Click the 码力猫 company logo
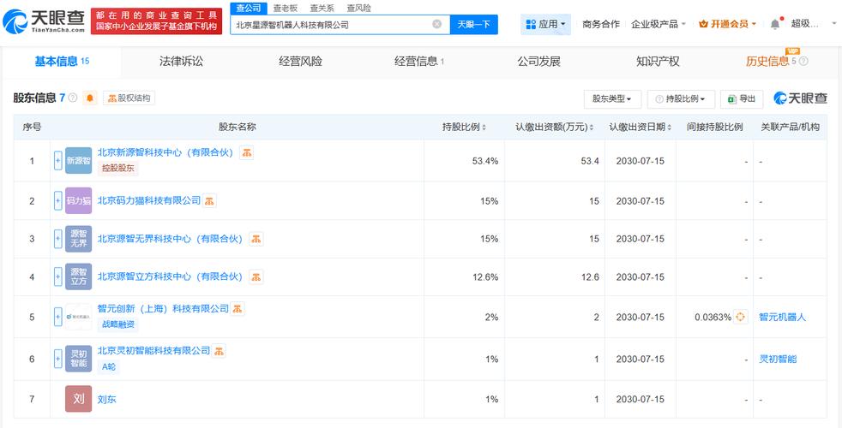Image resolution: width=842 pixels, height=428 pixels. [78, 201]
